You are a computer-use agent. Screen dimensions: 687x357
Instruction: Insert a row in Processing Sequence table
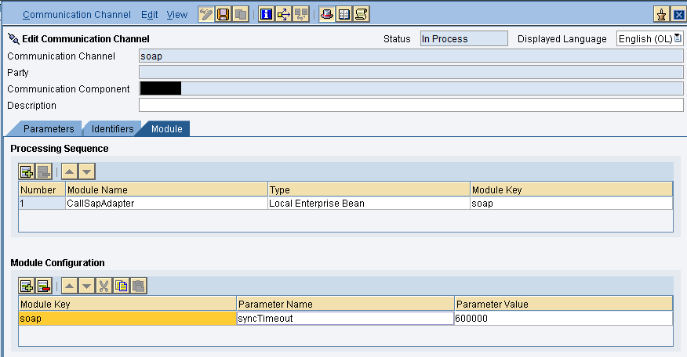[x=27, y=172]
